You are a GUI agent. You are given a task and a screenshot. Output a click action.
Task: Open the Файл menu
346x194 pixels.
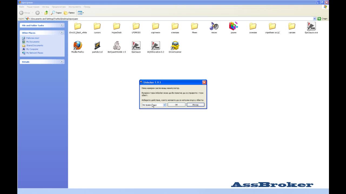point(22,7)
